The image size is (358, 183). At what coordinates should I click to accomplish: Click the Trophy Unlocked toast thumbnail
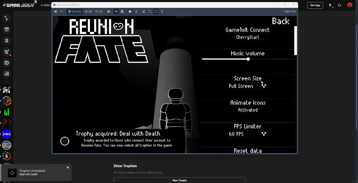click(x=12, y=173)
